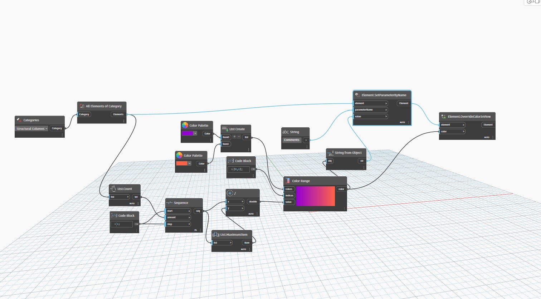Click the String from Object node icon
Image resolution: width=541 pixels, height=299 pixels.
pyautogui.click(x=330, y=153)
